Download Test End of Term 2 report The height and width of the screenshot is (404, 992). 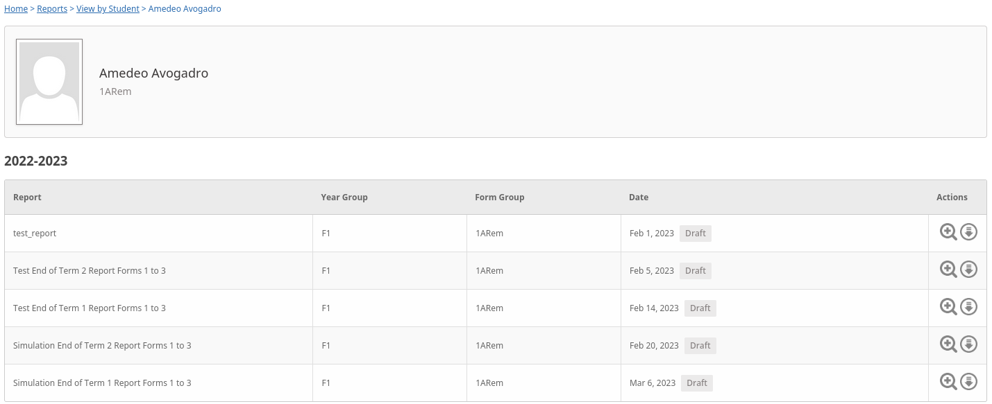(x=968, y=270)
